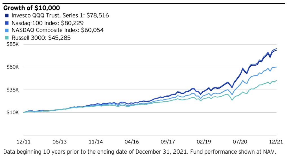
Task: Click the $85K y-axis label
Action: 12,44
